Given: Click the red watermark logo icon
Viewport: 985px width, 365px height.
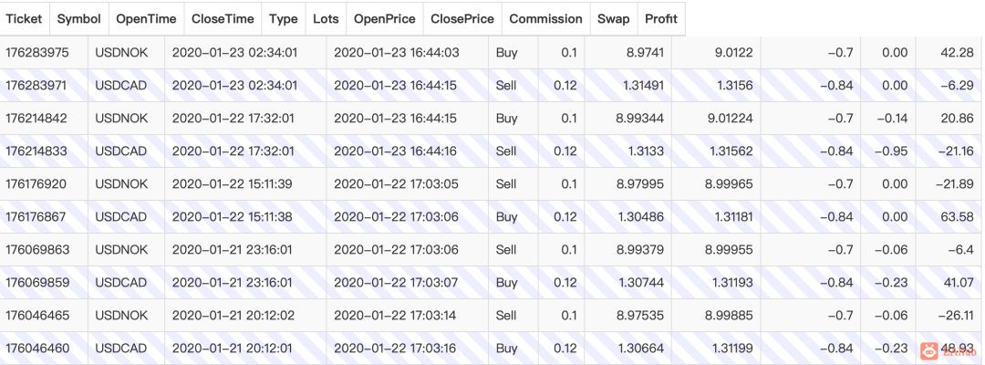Looking at the screenshot, I should [928, 349].
